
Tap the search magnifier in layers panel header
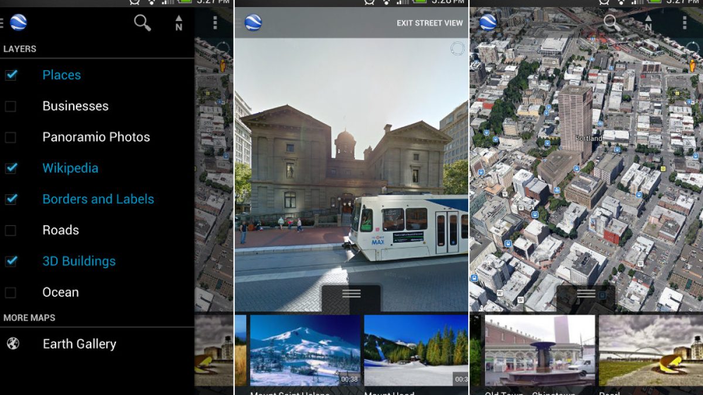click(142, 23)
